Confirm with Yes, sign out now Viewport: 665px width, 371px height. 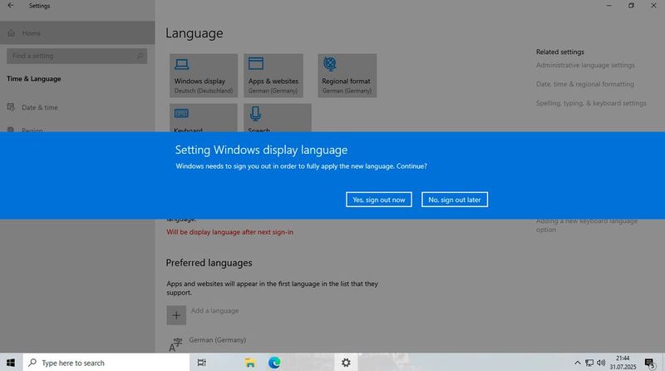(379, 200)
